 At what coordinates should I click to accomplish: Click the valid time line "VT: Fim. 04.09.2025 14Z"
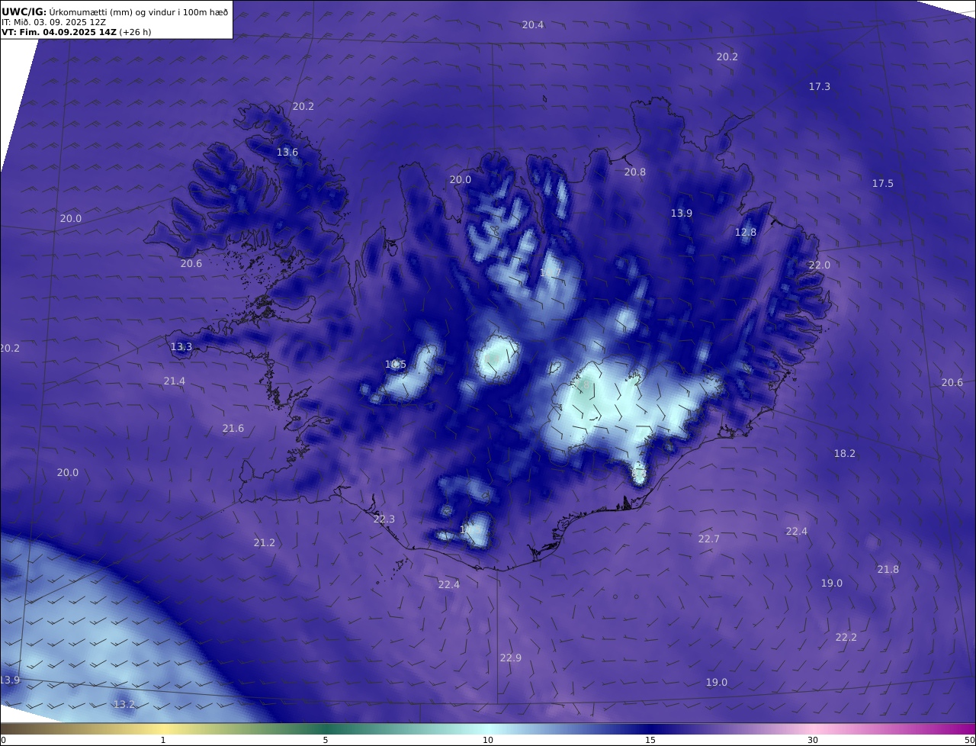click(x=58, y=32)
